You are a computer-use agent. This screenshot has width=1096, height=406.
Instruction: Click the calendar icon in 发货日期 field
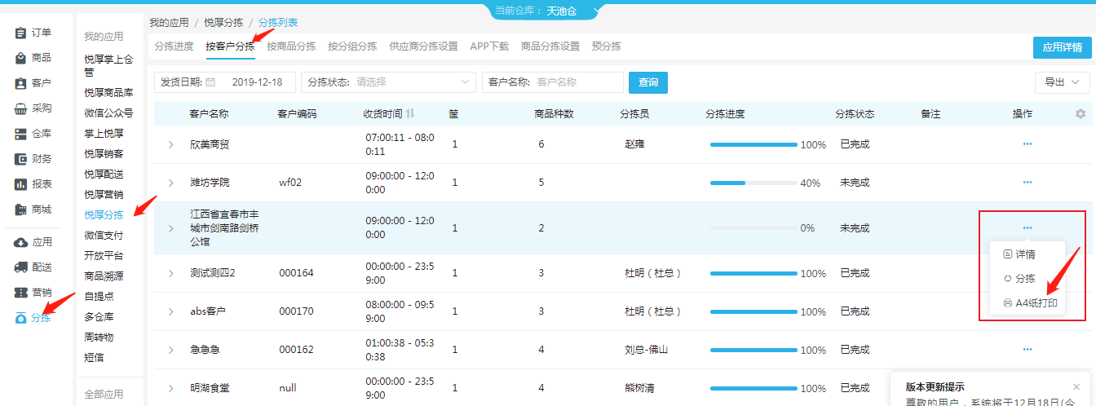click(210, 82)
